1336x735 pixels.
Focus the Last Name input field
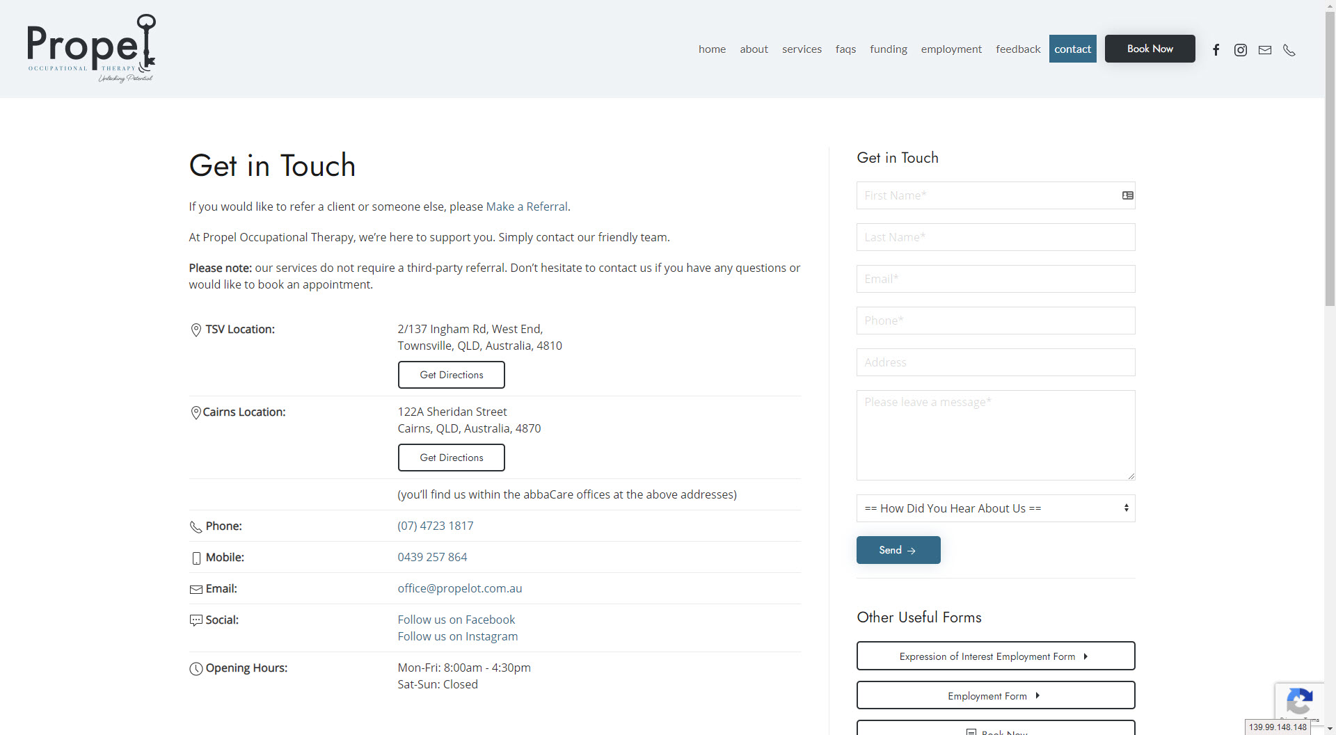click(x=996, y=237)
